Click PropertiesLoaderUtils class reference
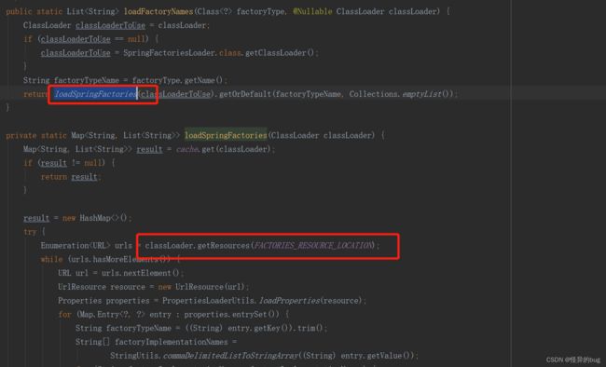 tap(209, 301)
